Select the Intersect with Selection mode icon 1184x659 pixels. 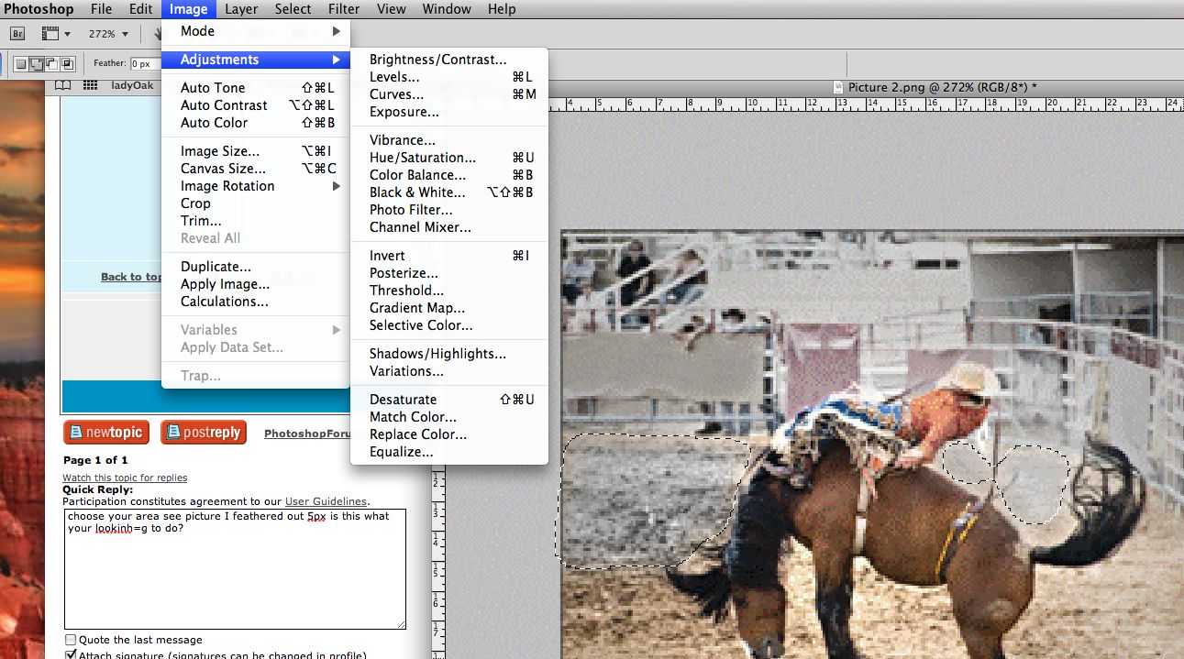(x=67, y=64)
